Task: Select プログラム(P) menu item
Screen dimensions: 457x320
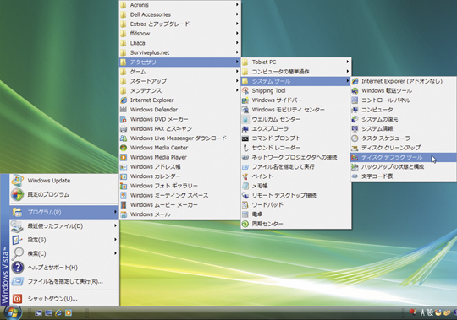Action: click(64, 212)
